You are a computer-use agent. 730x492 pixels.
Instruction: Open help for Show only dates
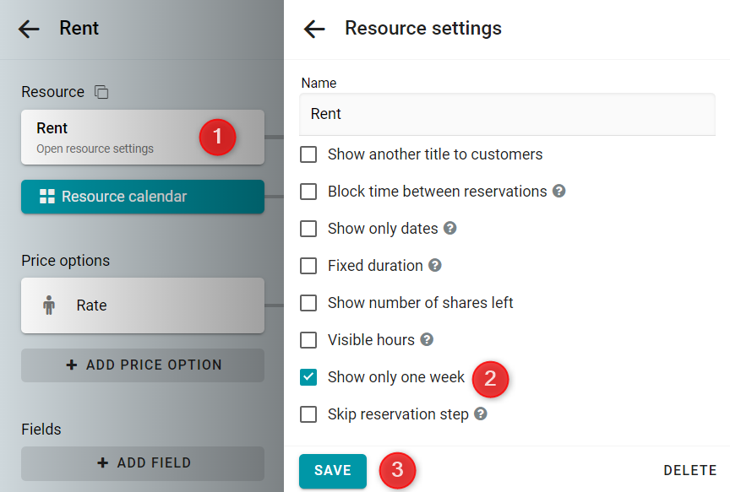point(449,229)
